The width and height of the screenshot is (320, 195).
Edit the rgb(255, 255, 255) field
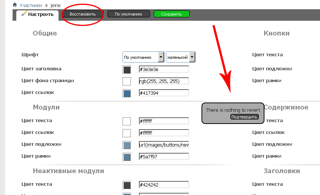pos(164,81)
